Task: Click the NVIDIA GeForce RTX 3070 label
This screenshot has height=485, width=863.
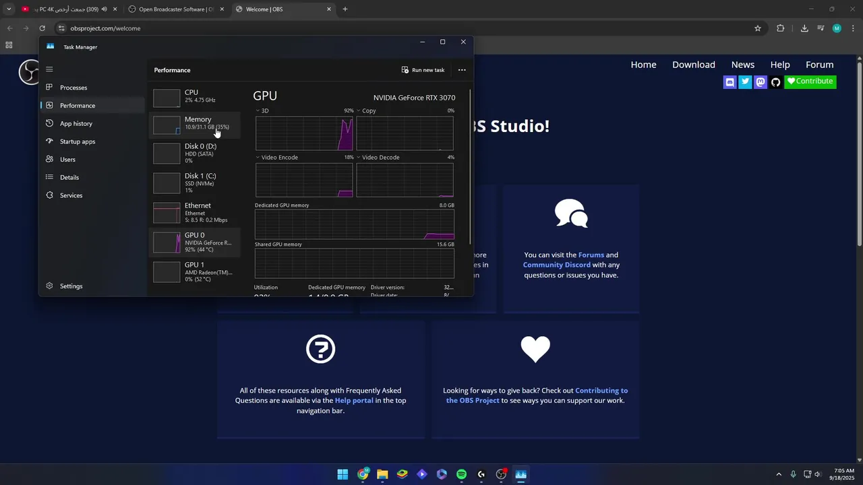Action: [x=414, y=98]
